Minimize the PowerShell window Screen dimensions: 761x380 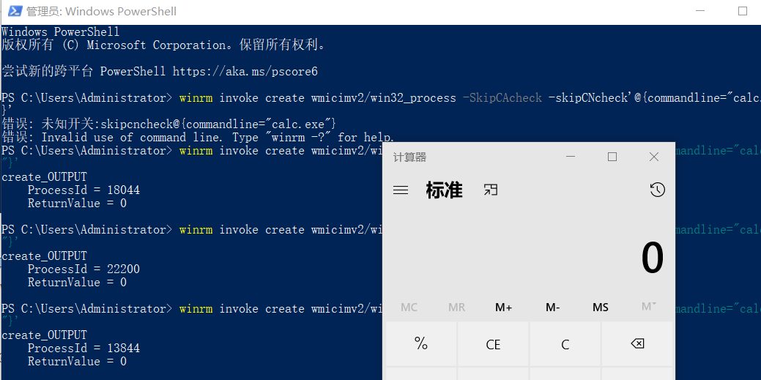(x=701, y=11)
